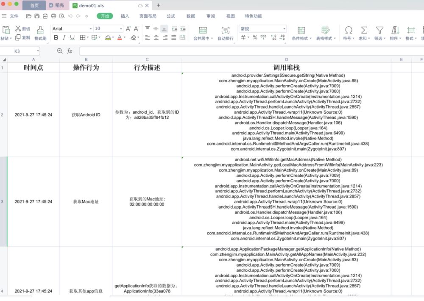Toggle italic formatting with I

[64, 37]
